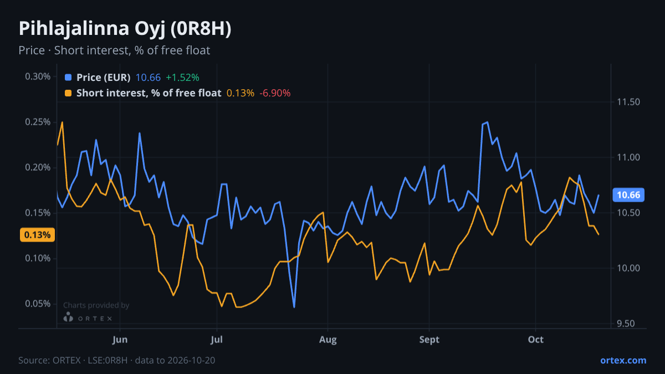This screenshot has height=374, width=665.
Task: Click the 0.30% left axis label
Action: (38, 76)
